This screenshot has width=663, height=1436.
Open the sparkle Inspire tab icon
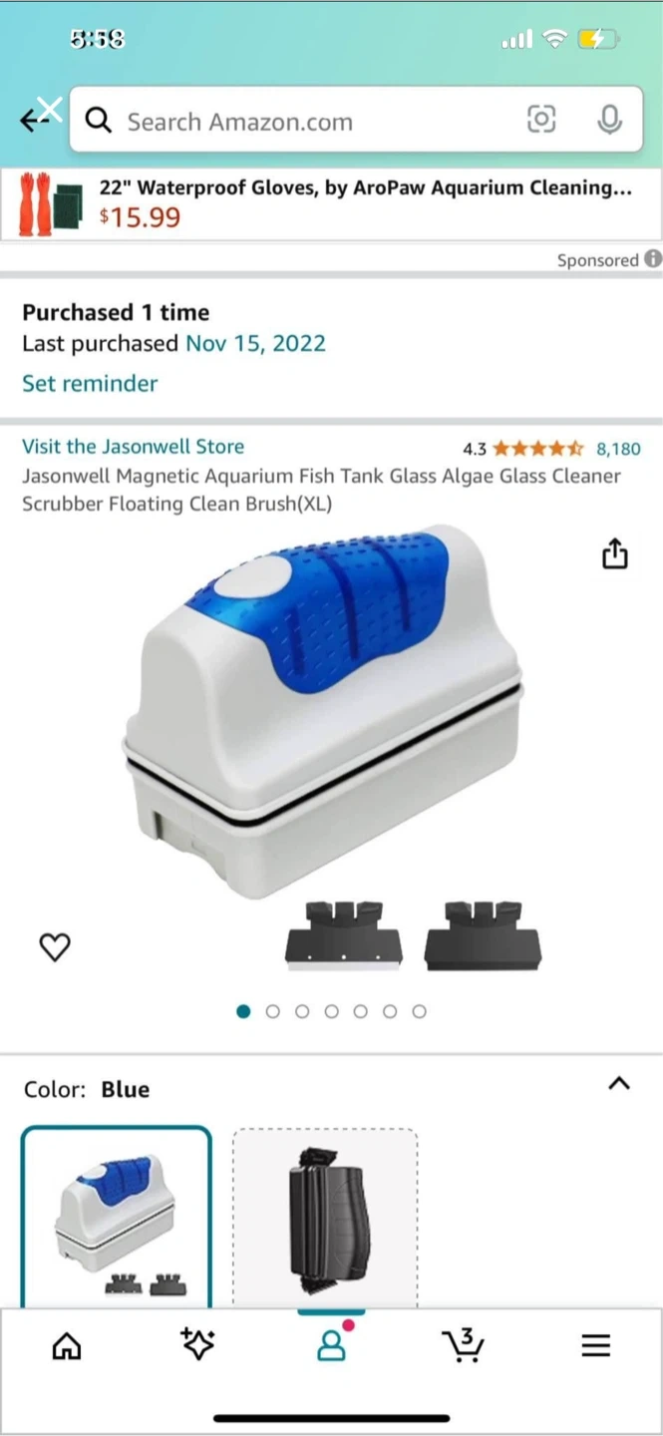click(198, 1345)
